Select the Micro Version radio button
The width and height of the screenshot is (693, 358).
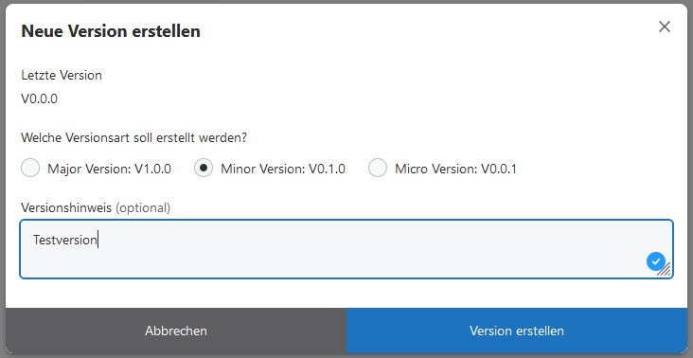(378, 168)
